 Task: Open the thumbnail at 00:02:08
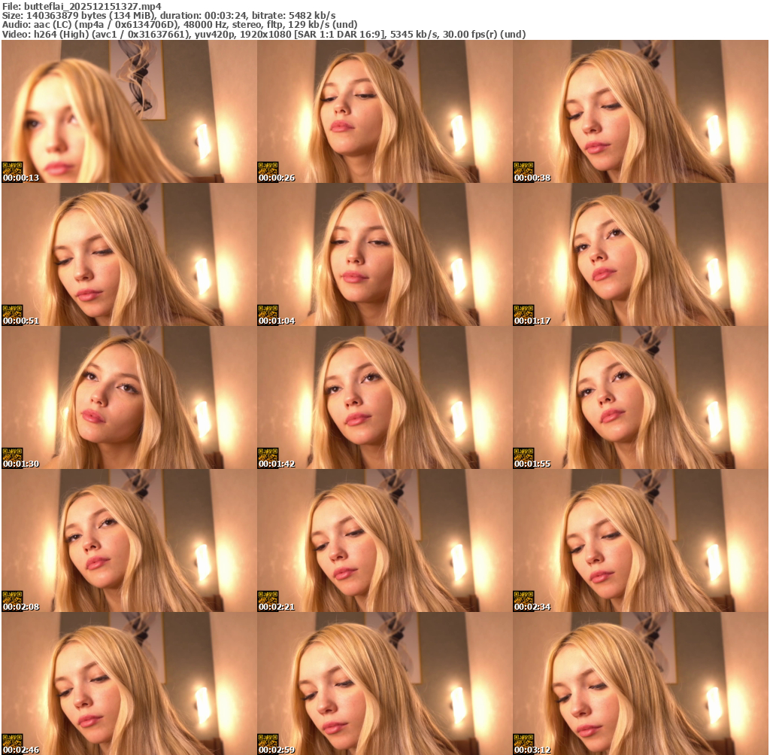tap(129, 540)
